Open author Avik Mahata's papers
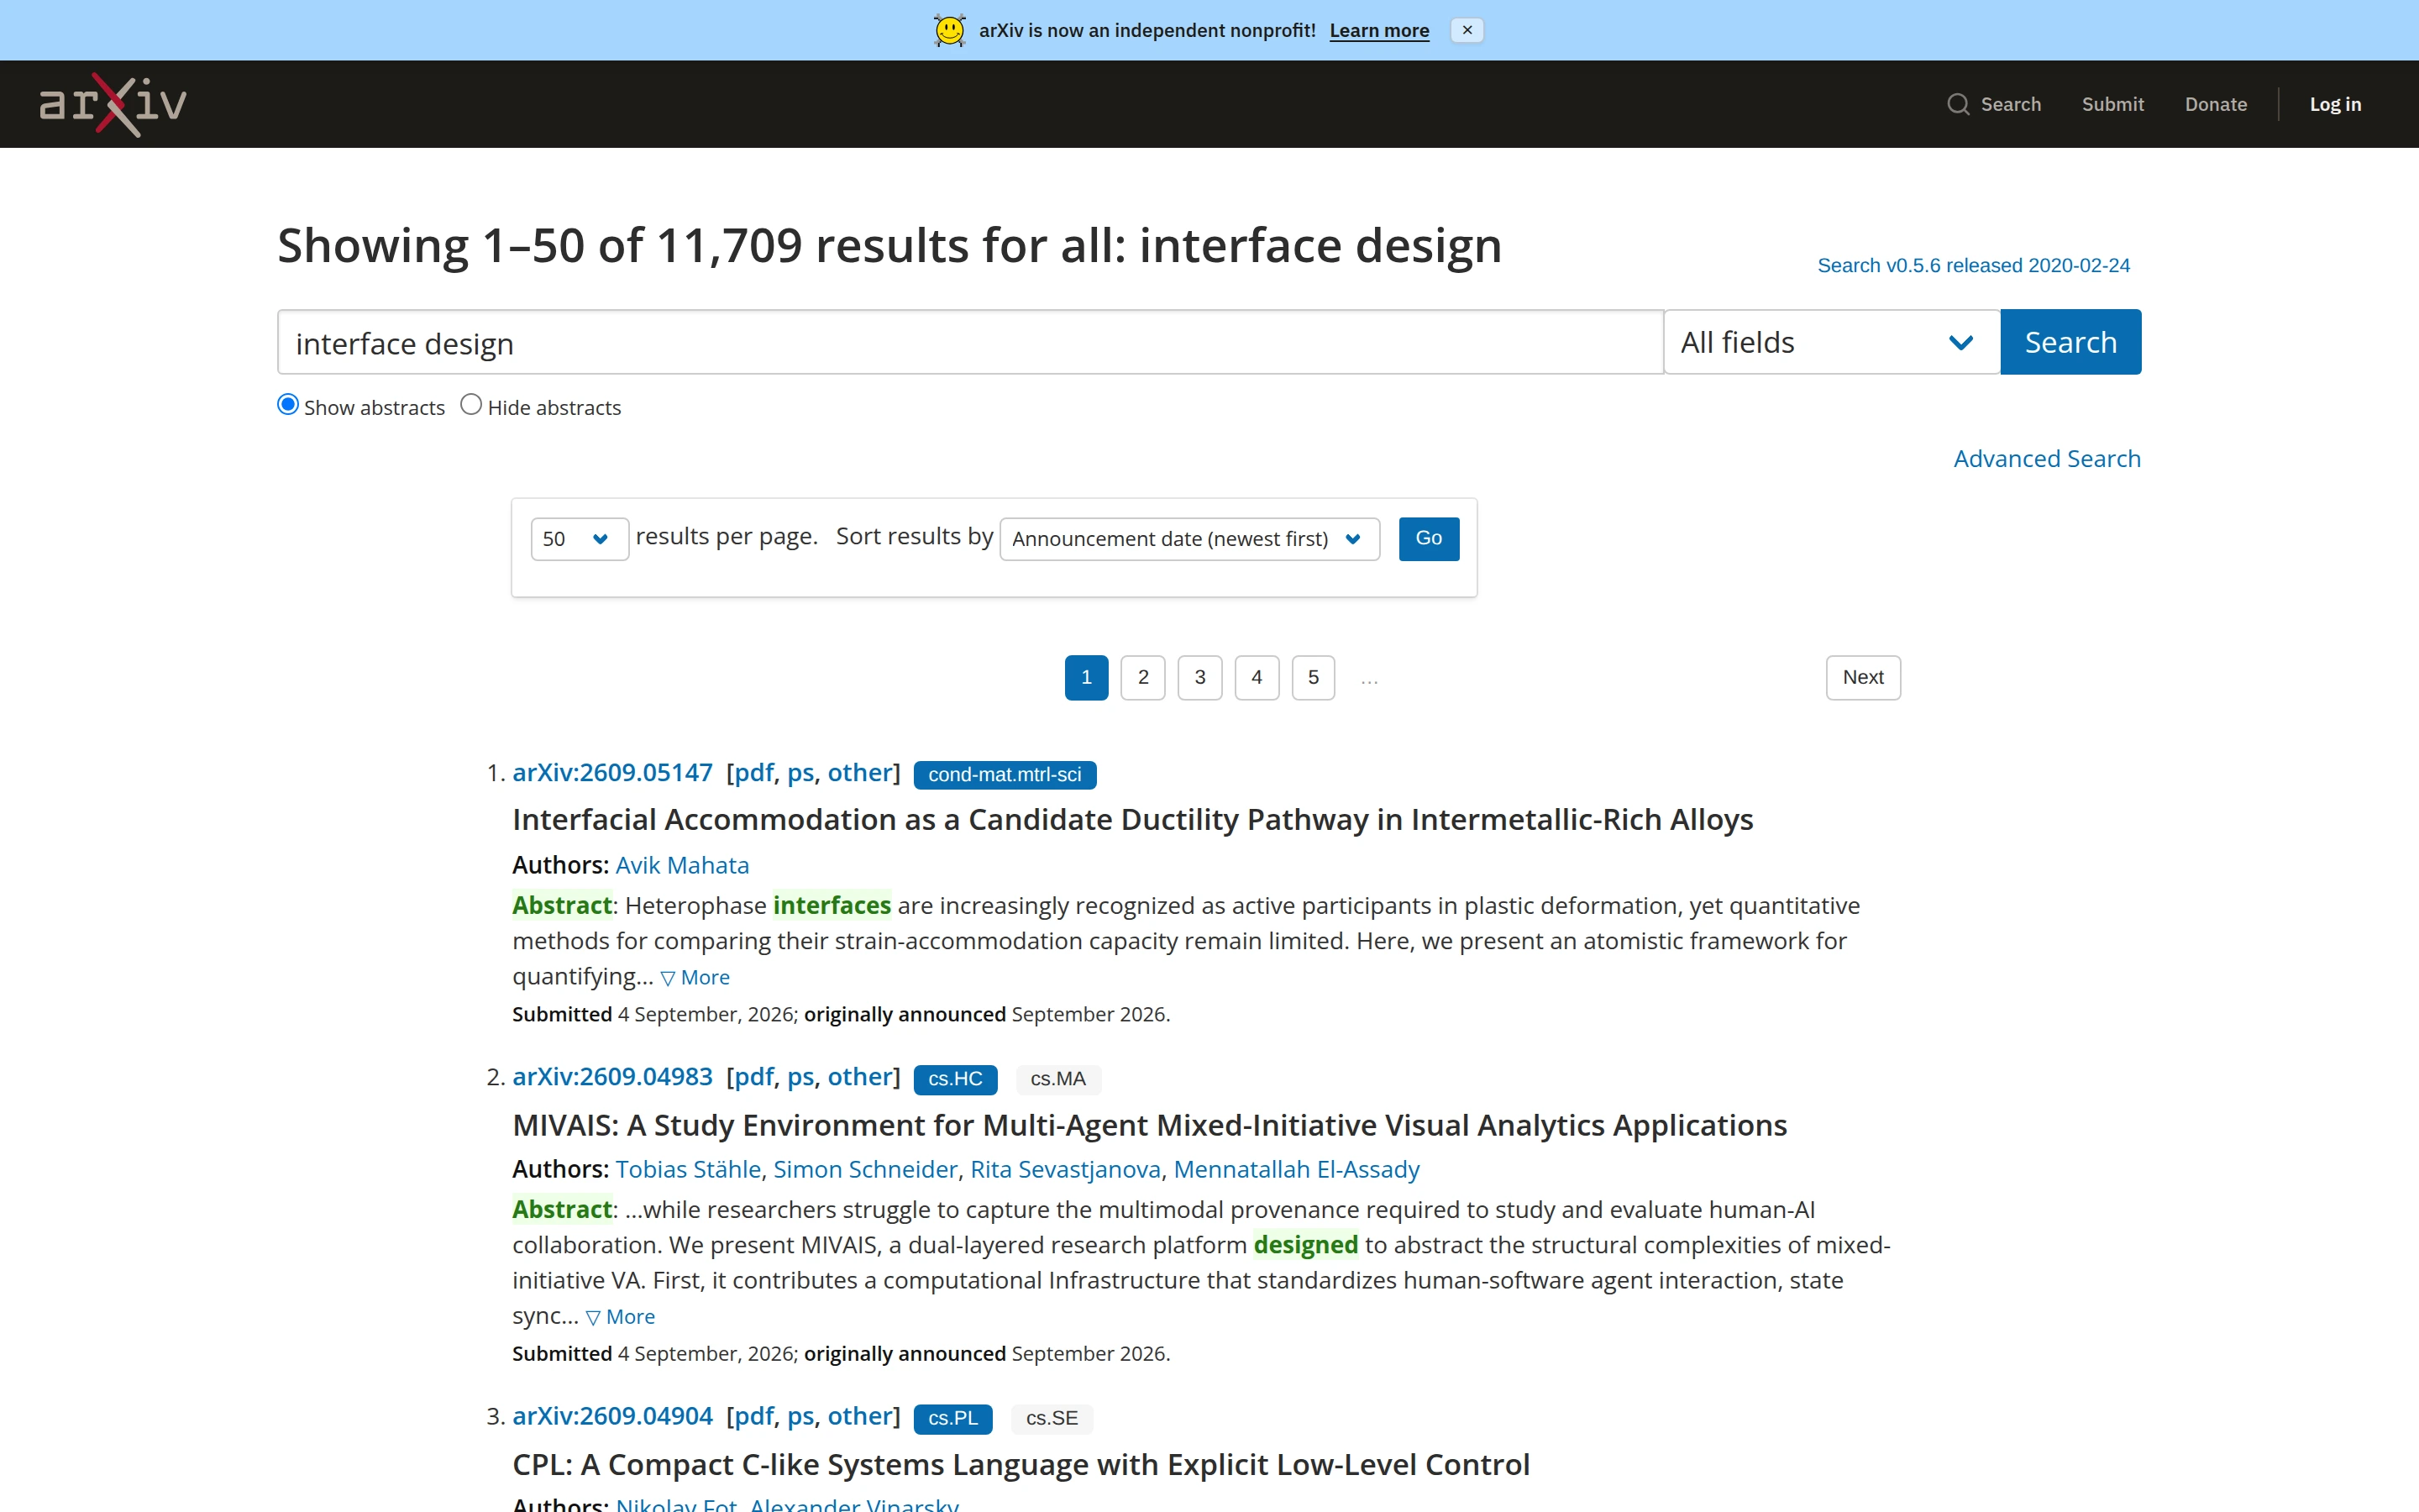Image resolution: width=2419 pixels, height=1512 pixels. (682, 866)
